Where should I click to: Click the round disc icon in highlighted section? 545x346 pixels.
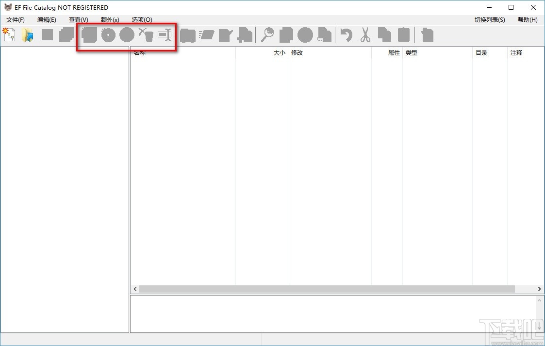pos(127,34)
